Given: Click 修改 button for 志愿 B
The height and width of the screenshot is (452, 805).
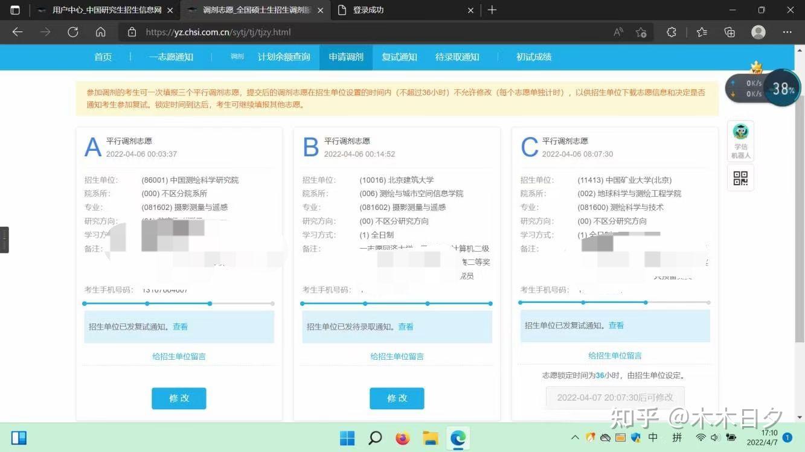Looking at the screenshot, I should click(x=397, y=398).
